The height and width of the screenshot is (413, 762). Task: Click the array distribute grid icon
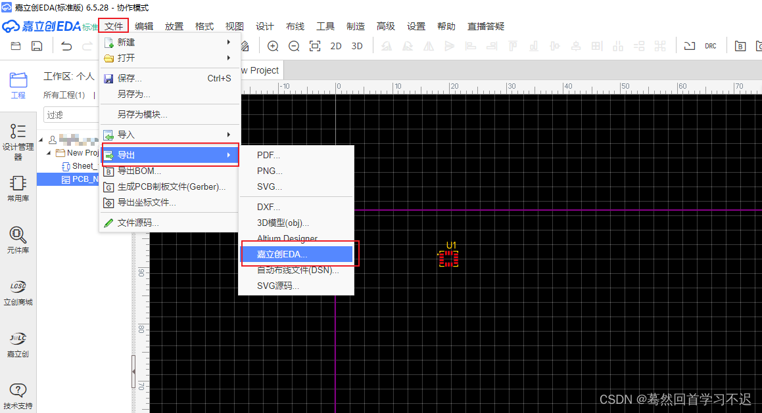(660, 46)
